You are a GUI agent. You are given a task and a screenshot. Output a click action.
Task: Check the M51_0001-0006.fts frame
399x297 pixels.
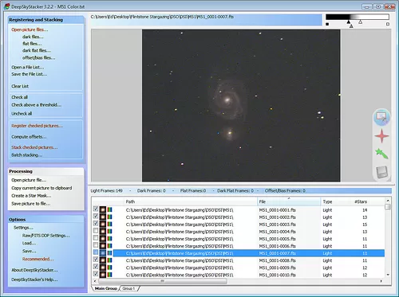click(x=96, y=244)
